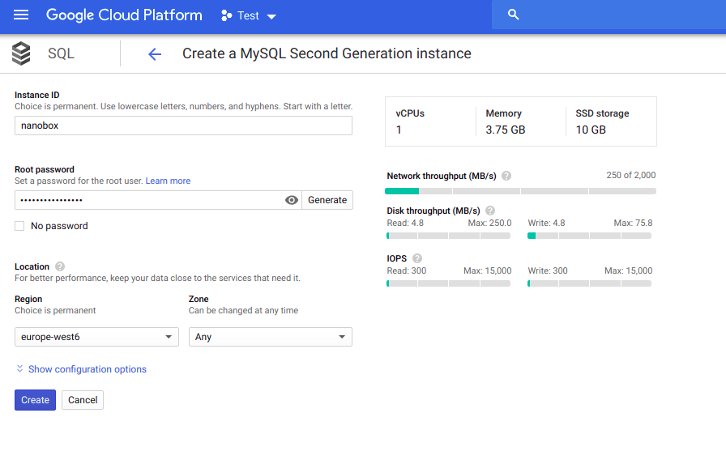Click the Network throughput progress bar
The image size is (726, 464).
(520, 191)
